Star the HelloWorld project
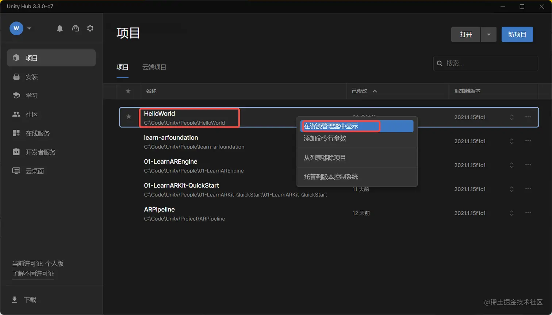 [x=129, y=117]
